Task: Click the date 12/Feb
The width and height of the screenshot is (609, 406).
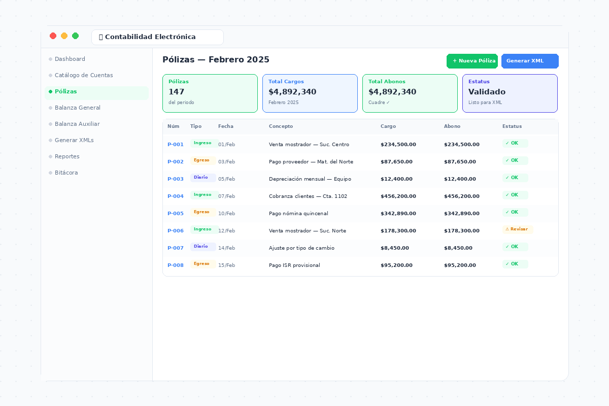Action: coord(226,231)
